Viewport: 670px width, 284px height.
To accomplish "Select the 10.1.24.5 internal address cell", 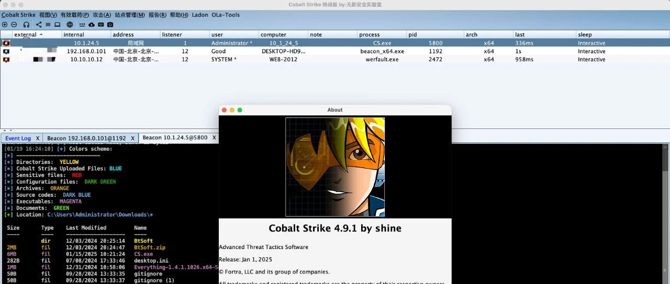I will click(x=86, y=43).
